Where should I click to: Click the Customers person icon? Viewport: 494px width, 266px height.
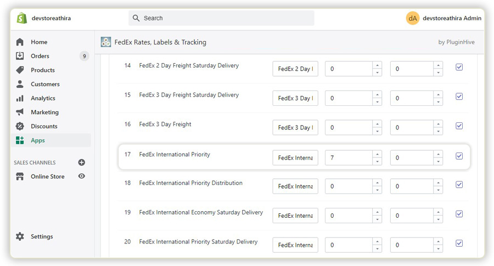click(20, 84)
